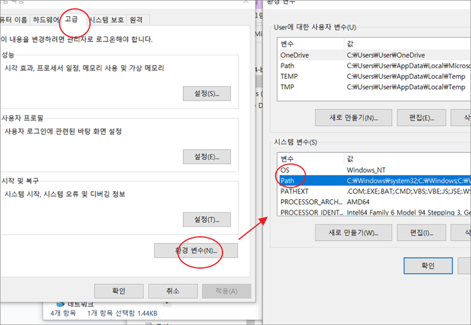Click 취소 in System Properties window
Viewport: 471px width, 325px height.
(x=173, y=291)
